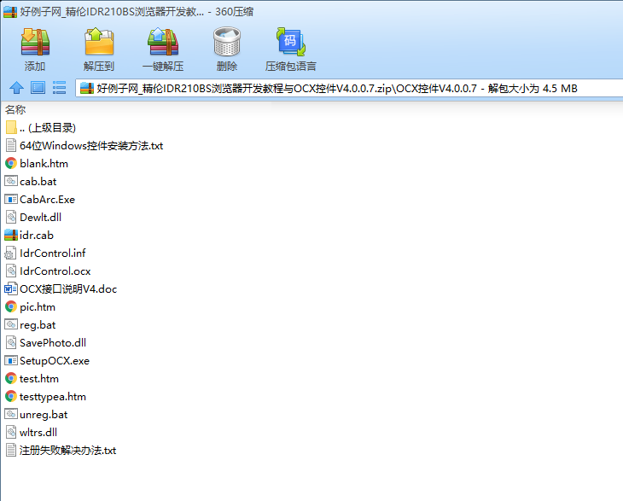623x501 pixels.
Task: Click the Chrome icon beside testtypea.htm
Action: coord(11,397)
